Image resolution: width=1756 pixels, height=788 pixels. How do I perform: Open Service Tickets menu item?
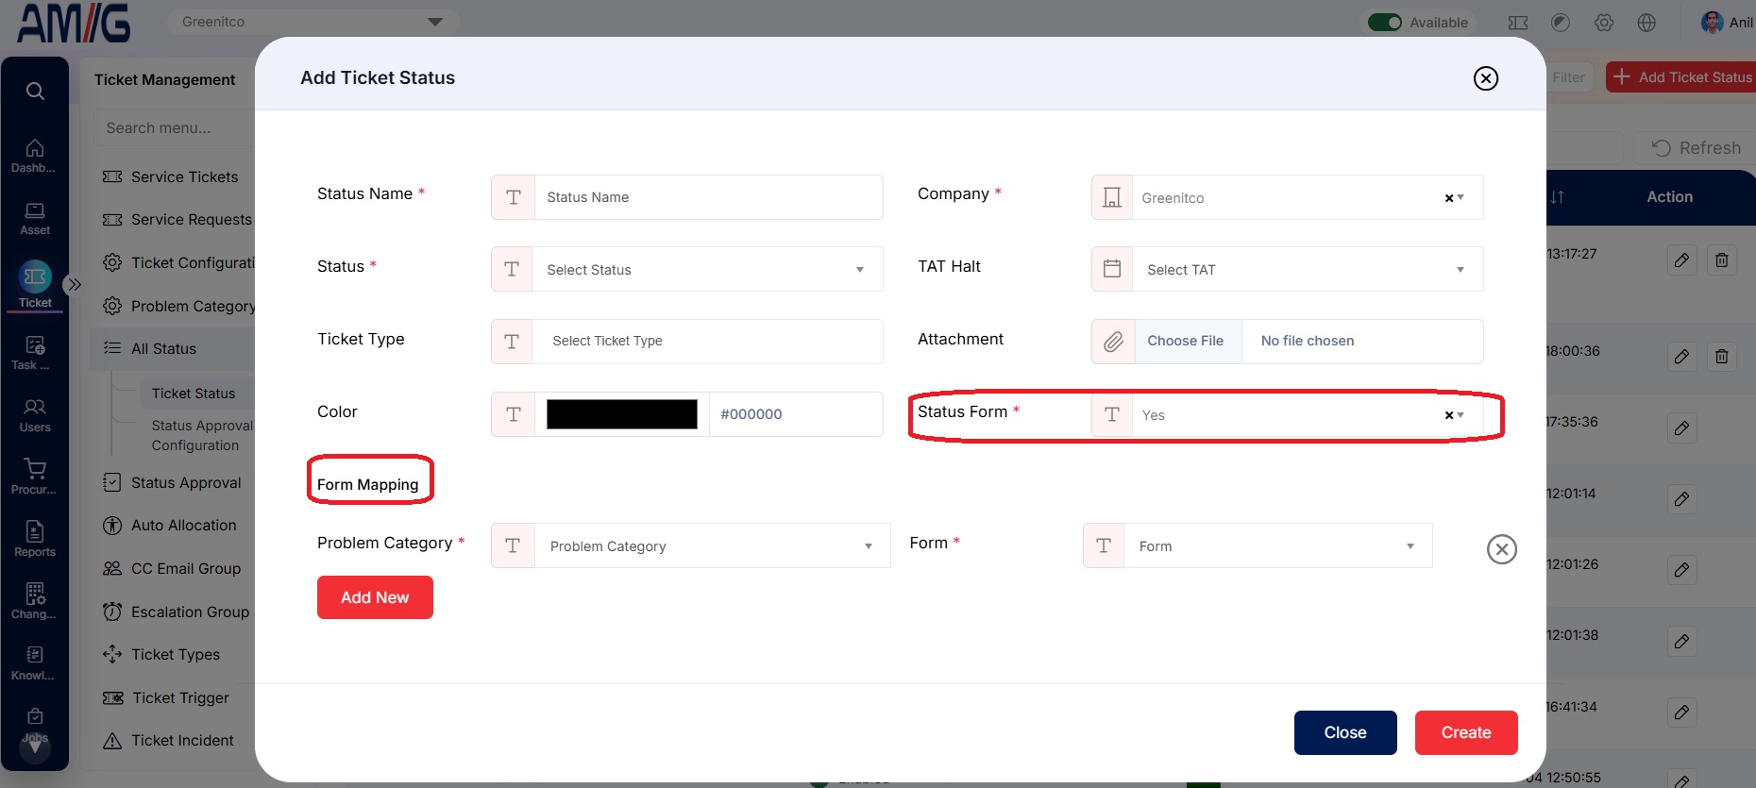tap(184, 176)
